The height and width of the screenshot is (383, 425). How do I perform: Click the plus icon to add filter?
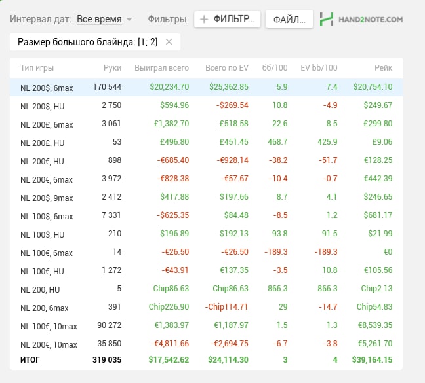204,20
